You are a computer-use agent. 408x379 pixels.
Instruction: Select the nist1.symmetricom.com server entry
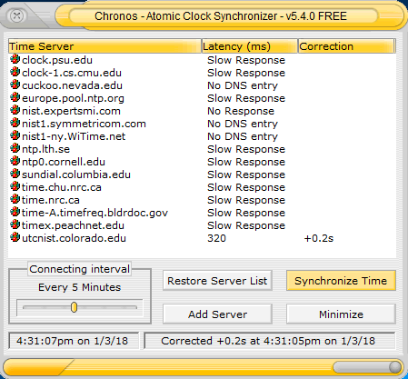click(203, 124)
